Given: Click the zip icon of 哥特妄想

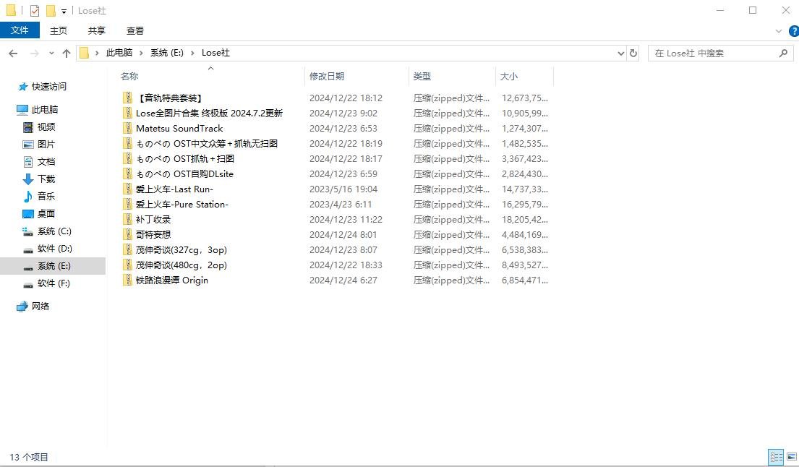Looking at the screenshot, I should (128, 234).
